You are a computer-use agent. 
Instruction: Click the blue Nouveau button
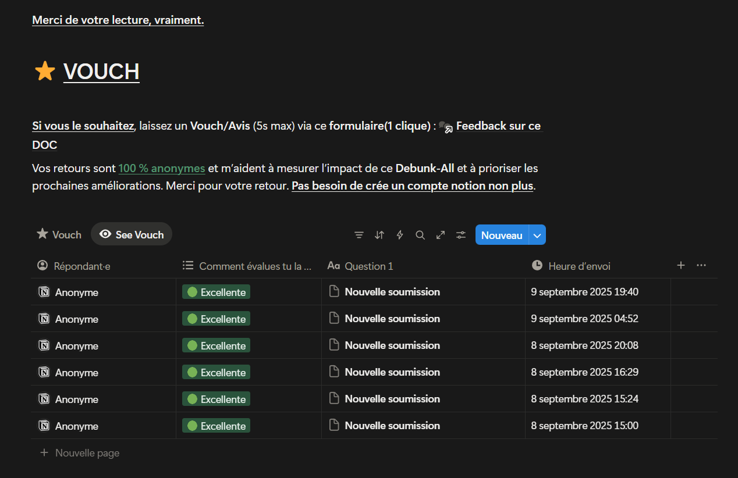tap(502, 235)
